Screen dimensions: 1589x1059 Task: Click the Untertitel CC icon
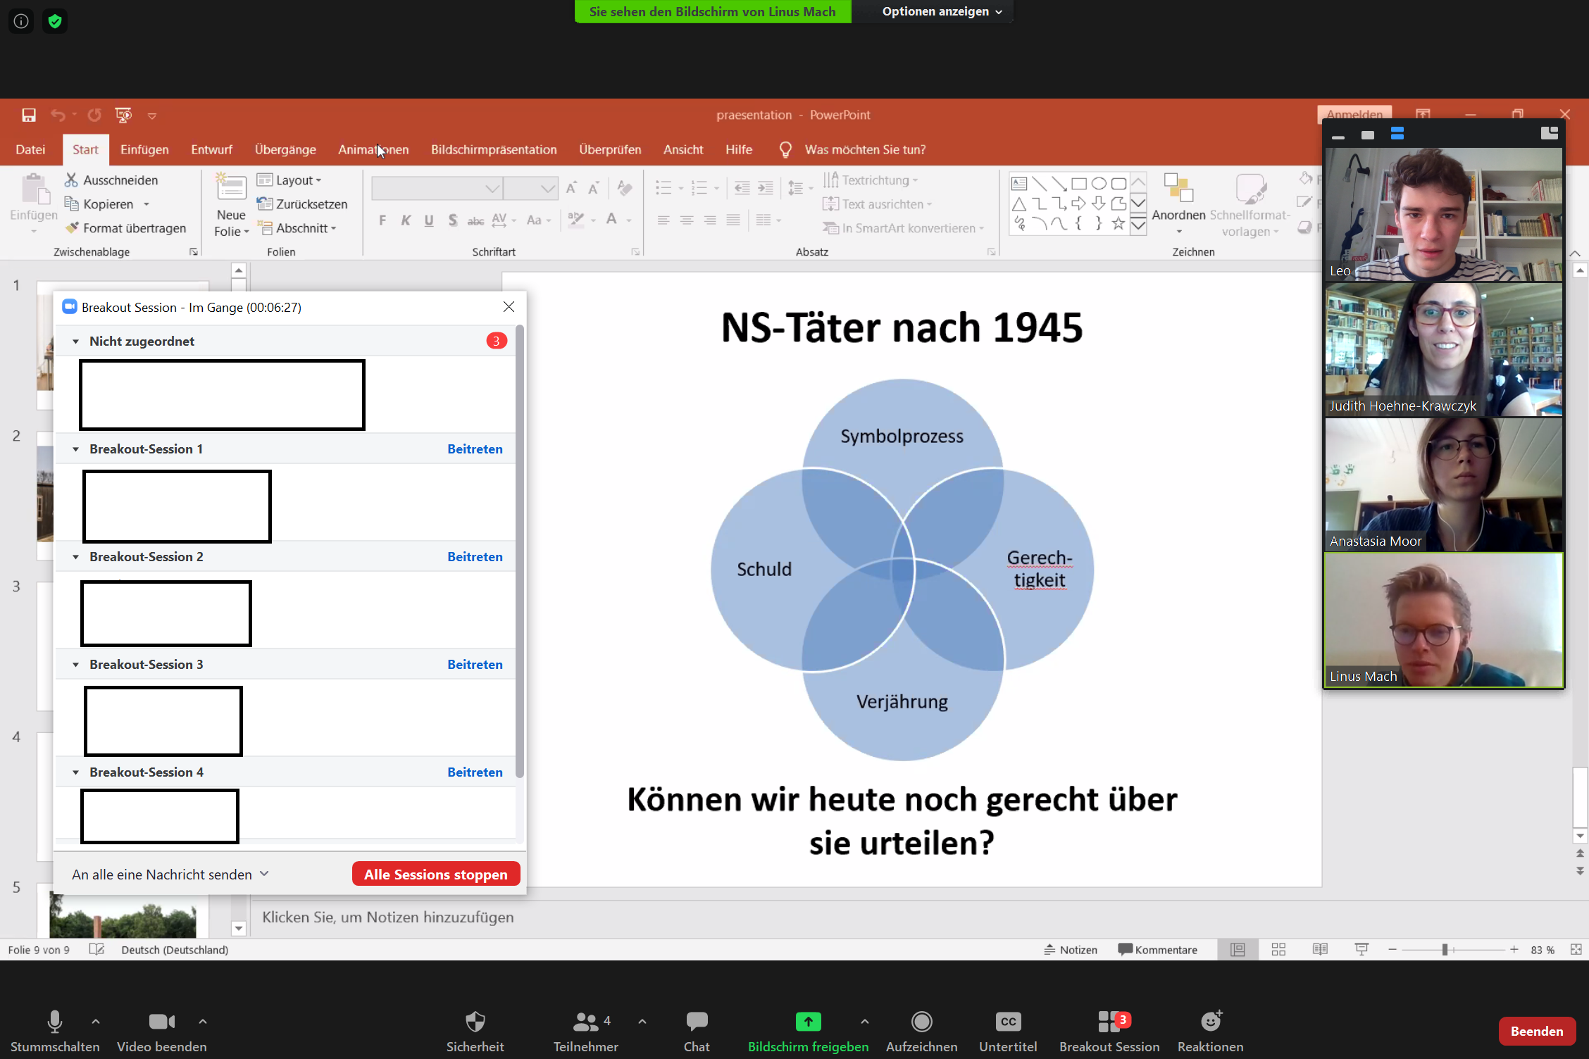coord(1008,1022)
